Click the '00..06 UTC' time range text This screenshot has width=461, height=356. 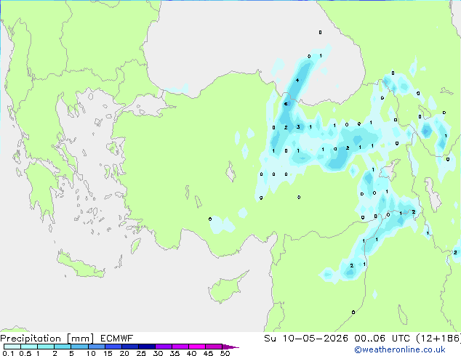382,339
